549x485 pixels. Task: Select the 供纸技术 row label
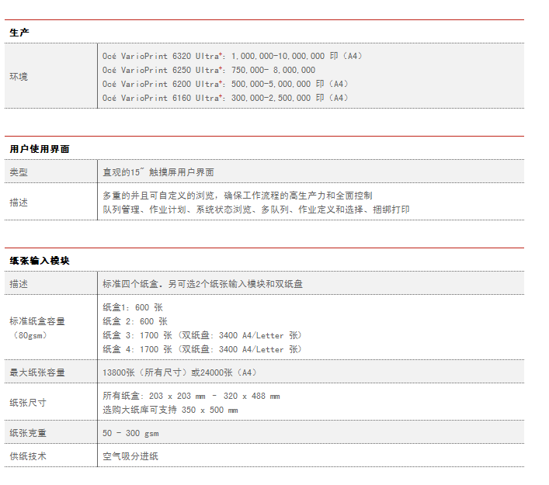pos(28,456)
